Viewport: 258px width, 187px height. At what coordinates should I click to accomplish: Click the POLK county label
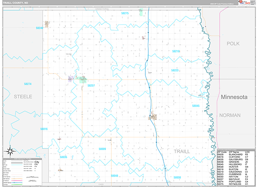click(x=233, y=43)
